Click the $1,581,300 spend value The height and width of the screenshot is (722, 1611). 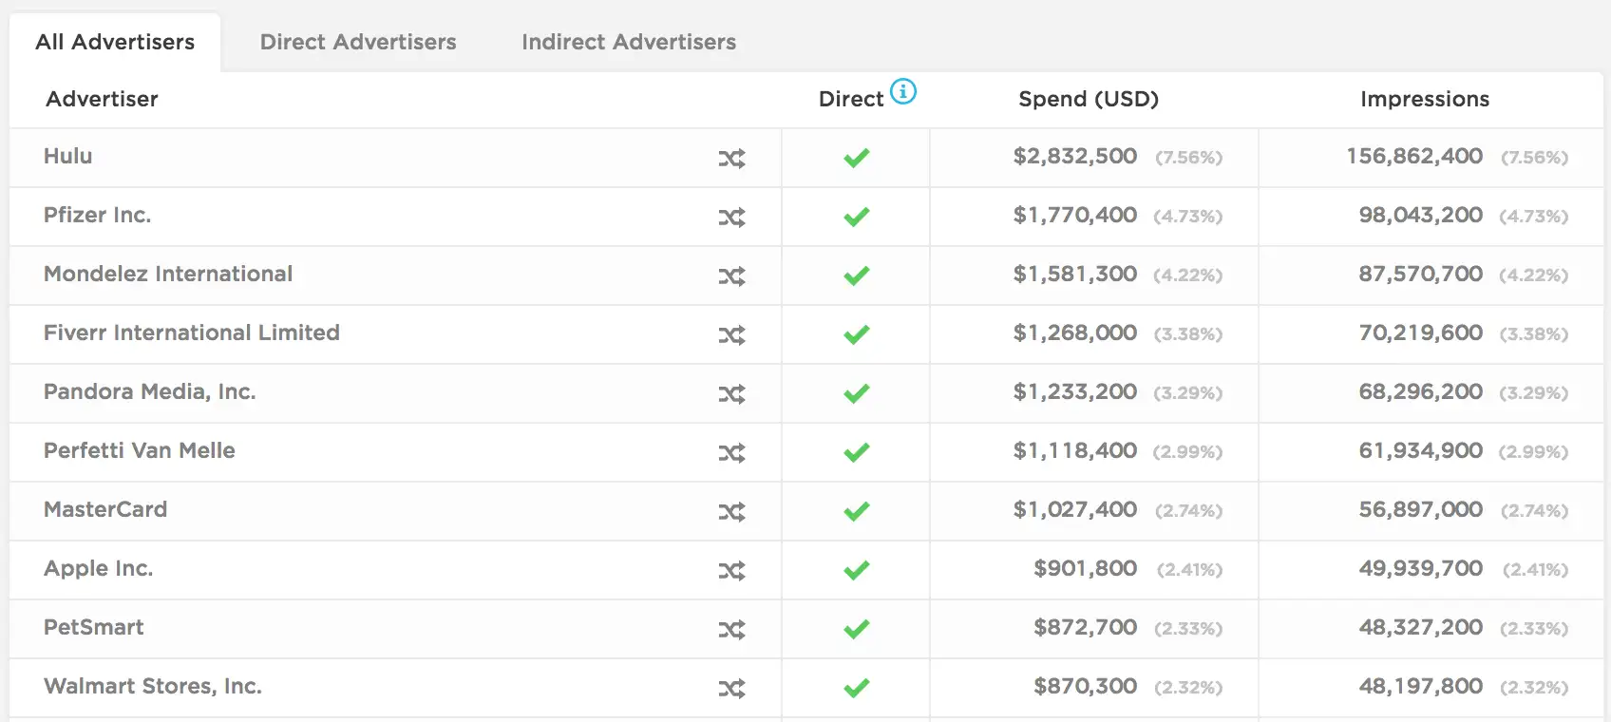(x=1075, y=274)
